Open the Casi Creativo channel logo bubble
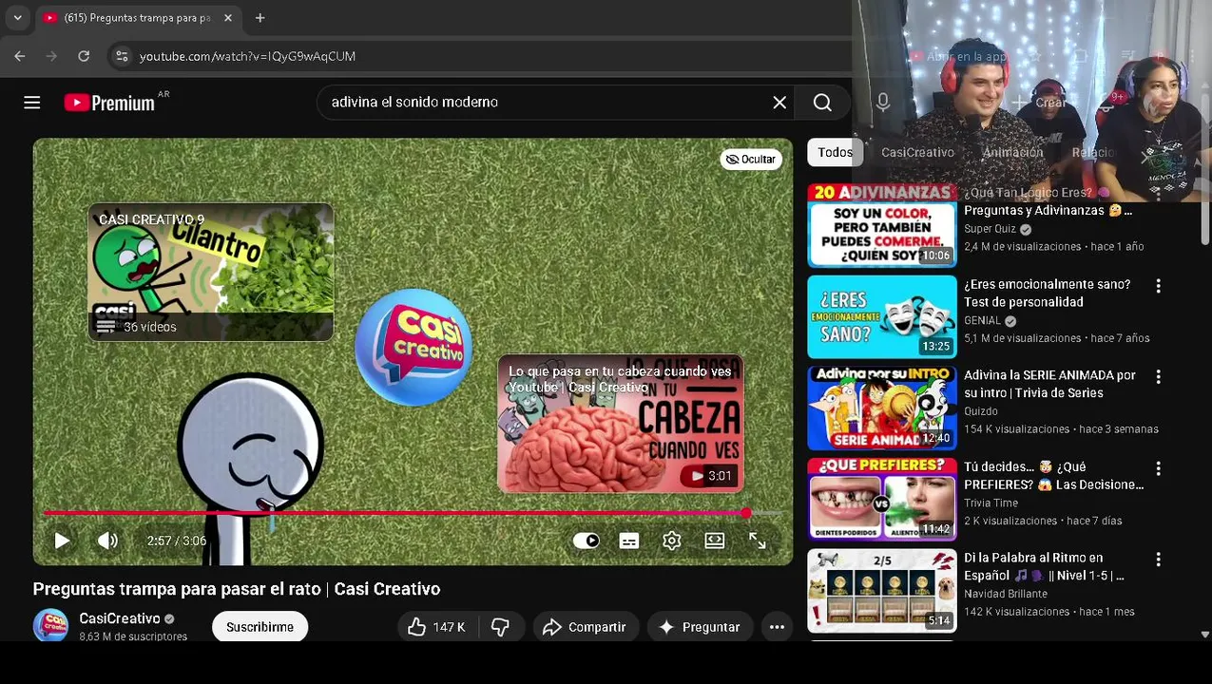 [414, 347]
